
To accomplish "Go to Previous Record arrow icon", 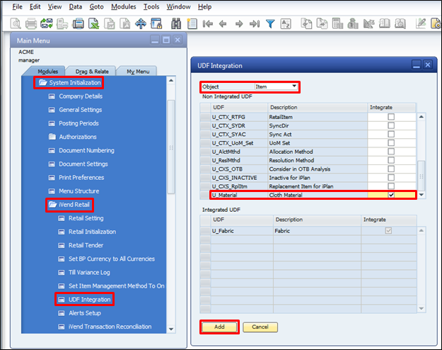I will point(223,24).
